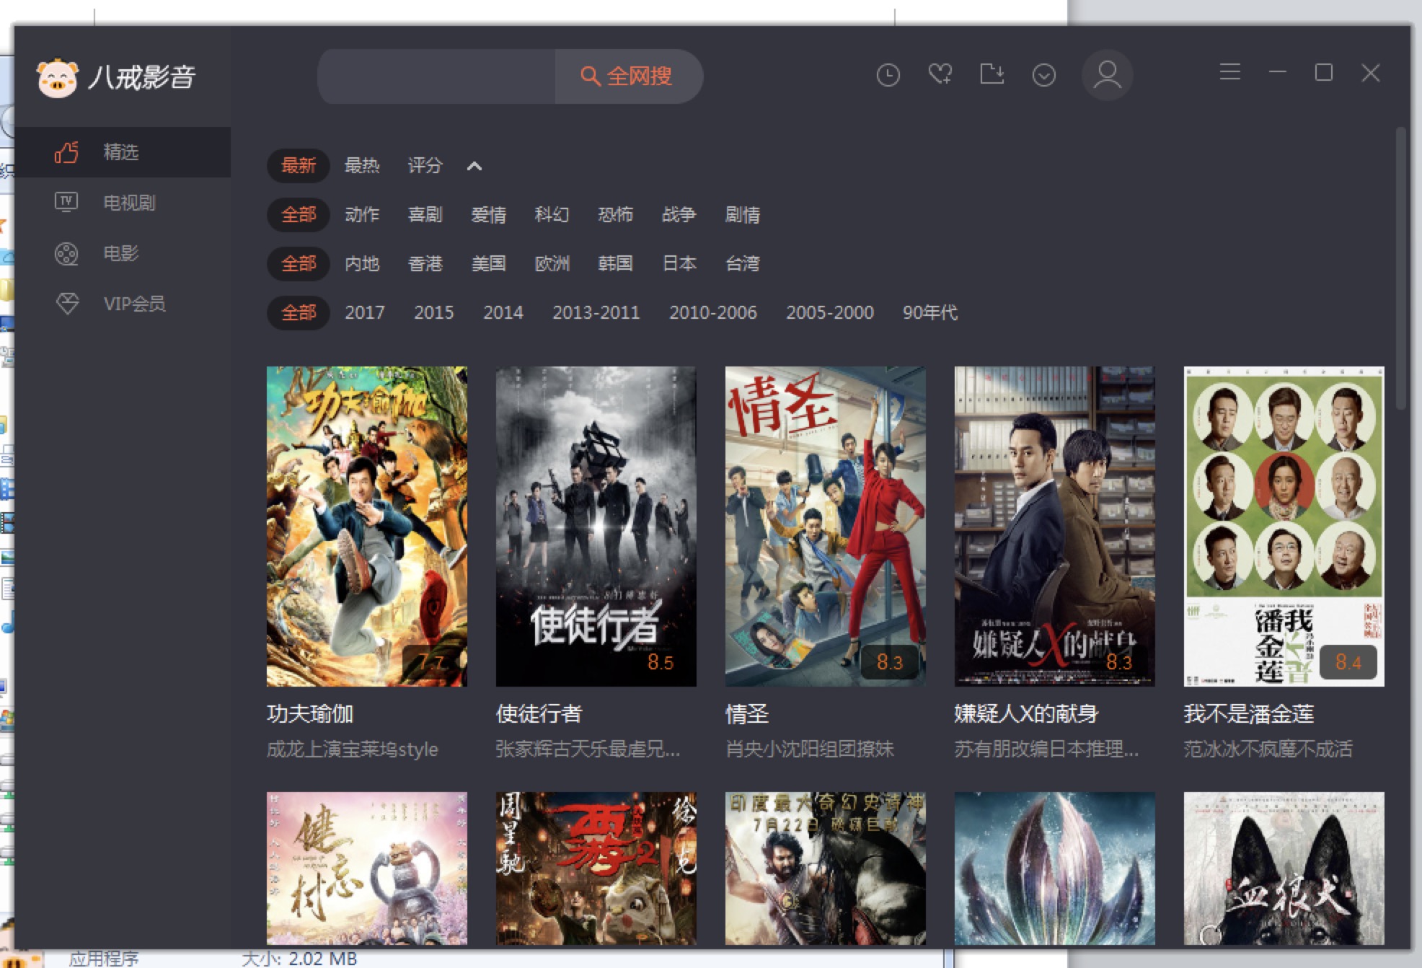Open the 精选 sidebar section
Image resolution: width=1422 pixels, height=968 pixels.
(123, 152)
